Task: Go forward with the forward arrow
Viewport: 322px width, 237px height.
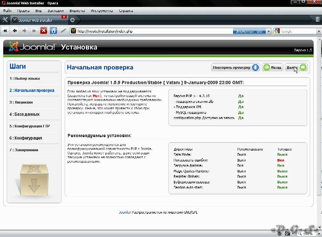Action: point(24,31)
